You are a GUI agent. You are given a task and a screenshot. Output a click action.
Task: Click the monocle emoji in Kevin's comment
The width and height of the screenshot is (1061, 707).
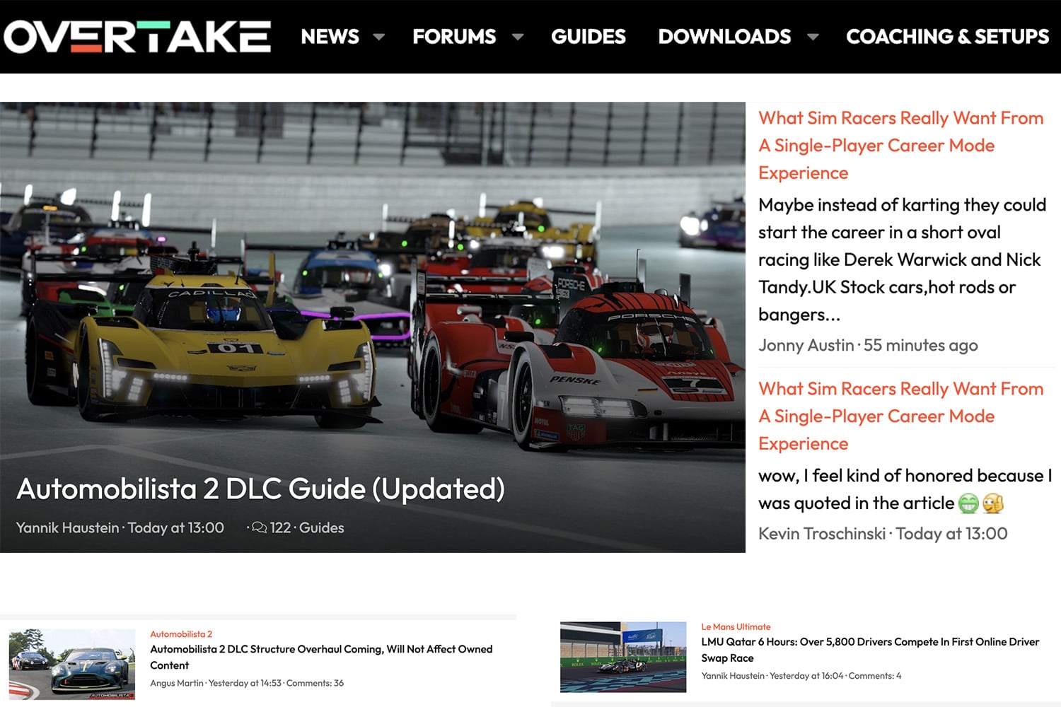(x=993, y=503)
